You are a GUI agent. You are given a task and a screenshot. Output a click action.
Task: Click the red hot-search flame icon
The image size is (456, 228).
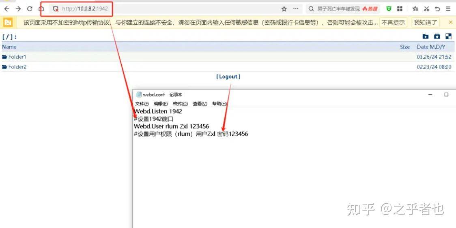coord(365,9)
